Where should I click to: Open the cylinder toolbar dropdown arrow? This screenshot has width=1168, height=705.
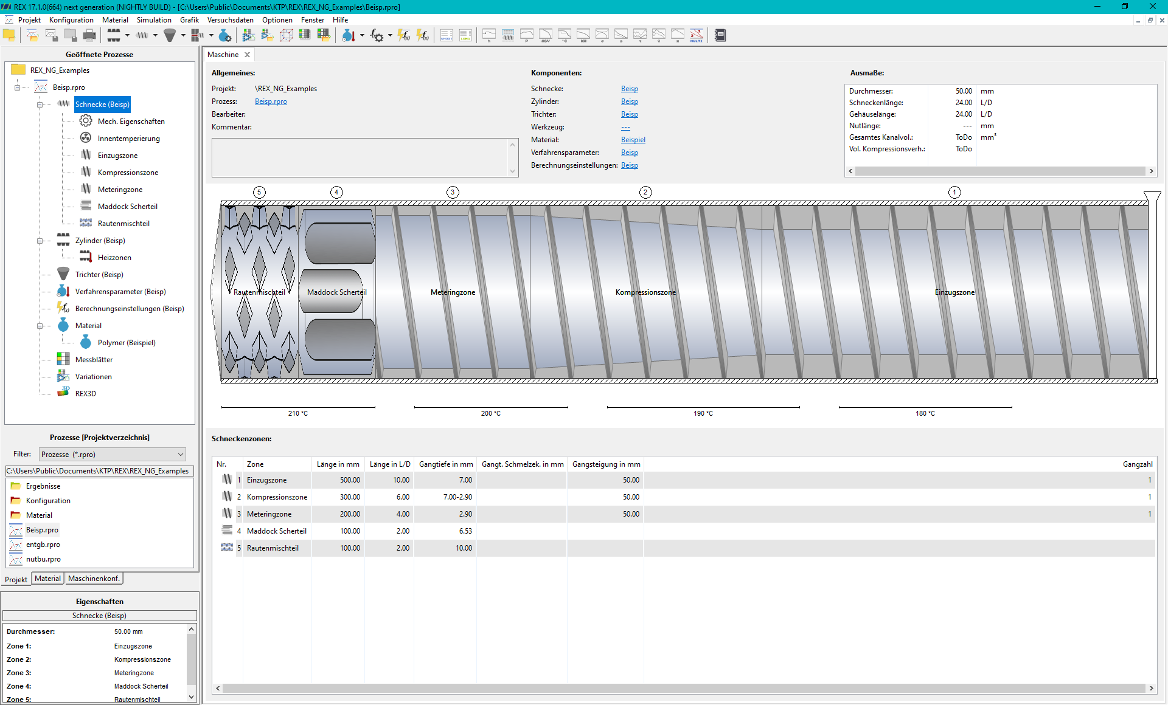[127, 35]
